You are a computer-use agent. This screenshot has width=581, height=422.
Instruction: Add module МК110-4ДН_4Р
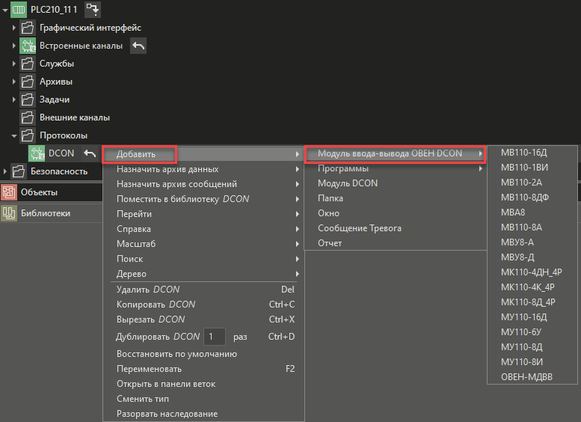532,272
